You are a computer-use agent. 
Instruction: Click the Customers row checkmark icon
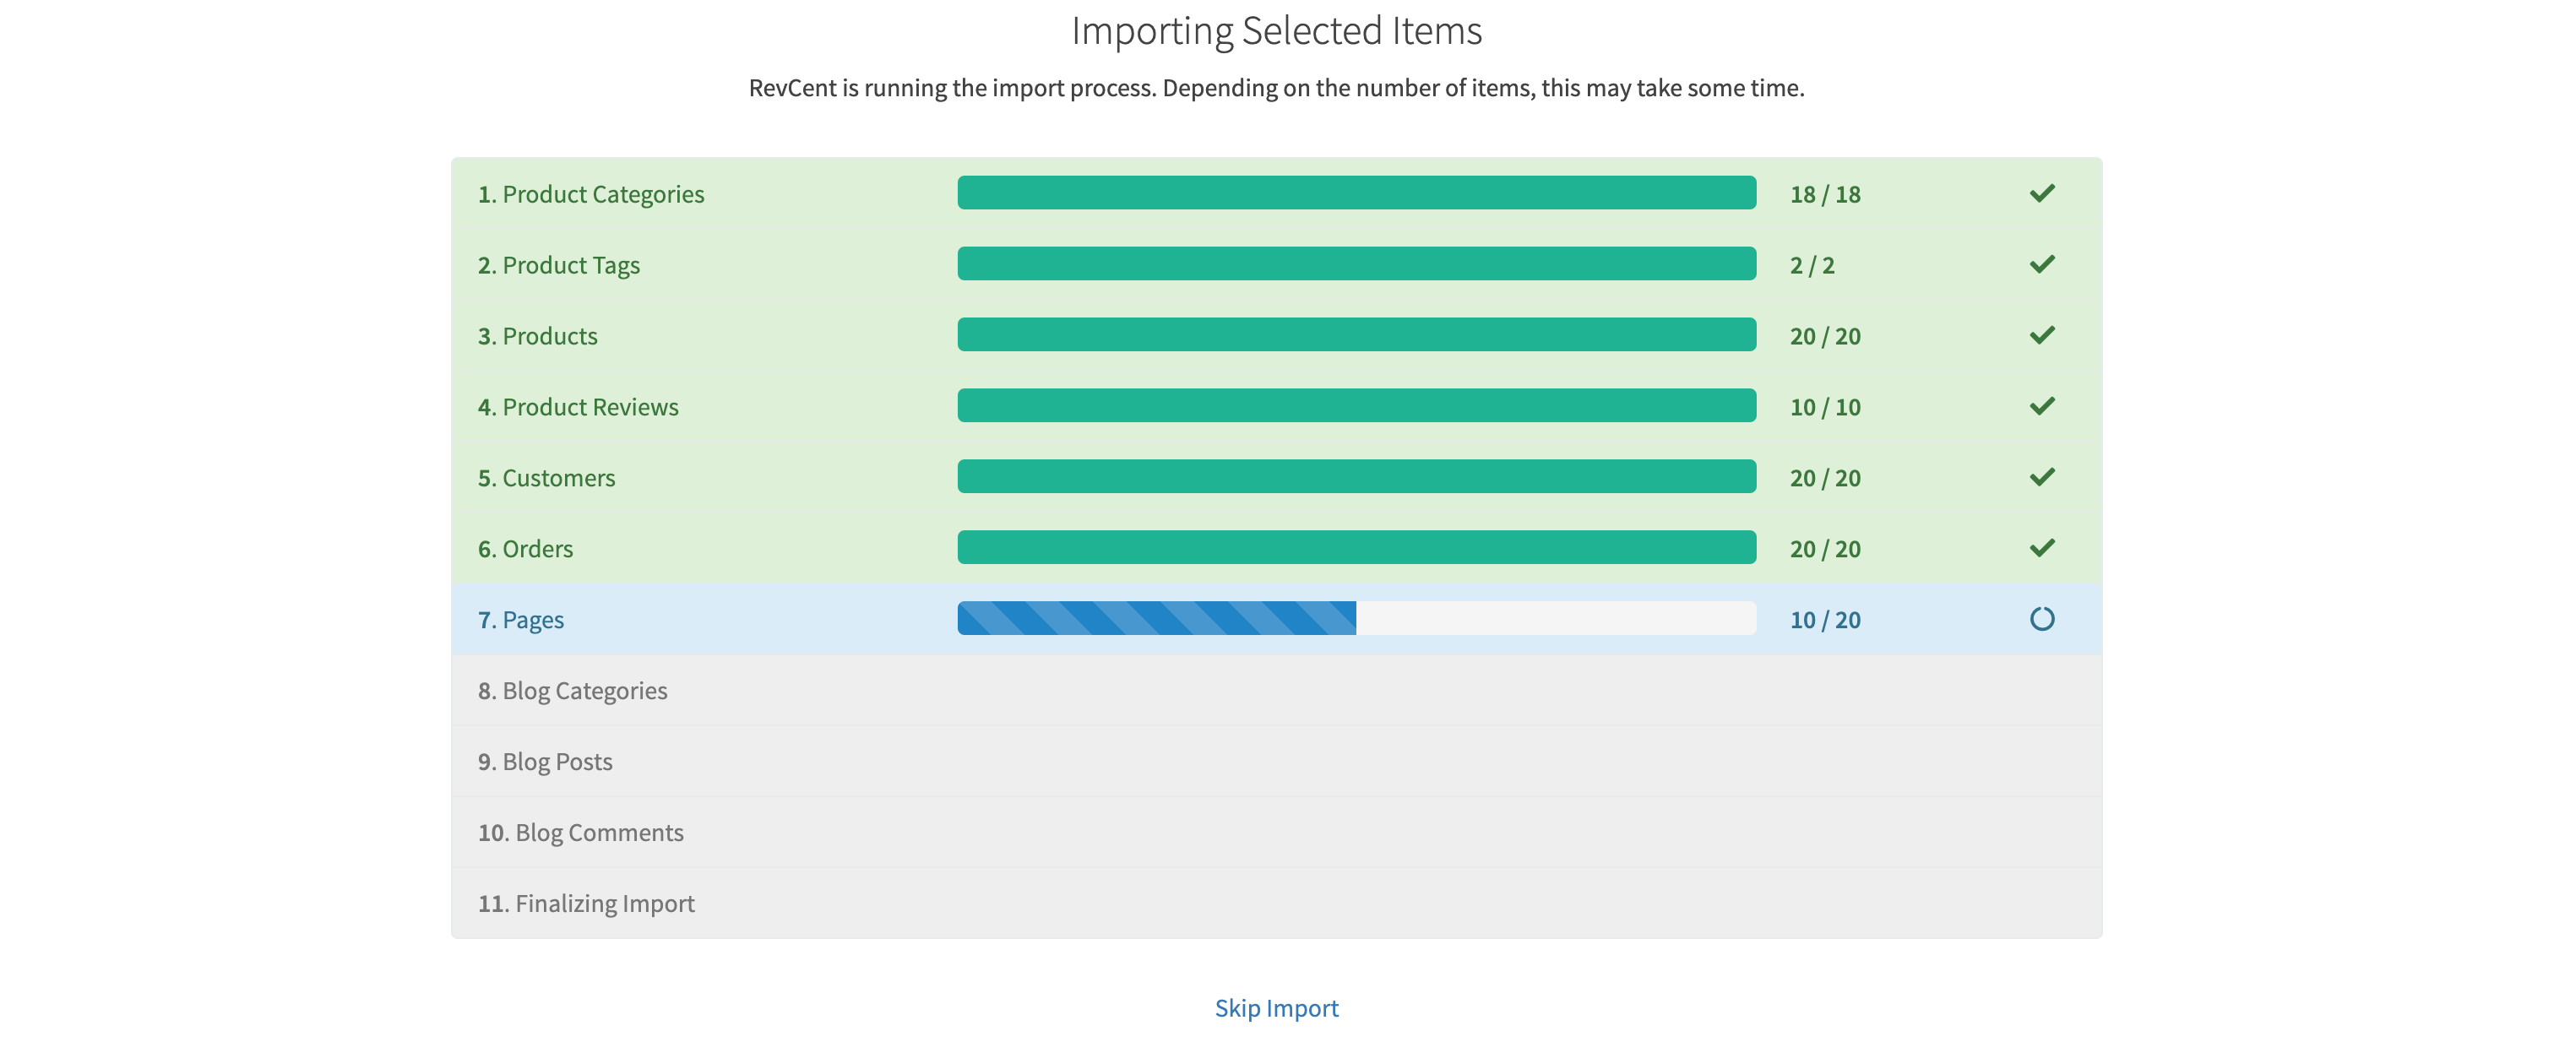click(2041, 477)
